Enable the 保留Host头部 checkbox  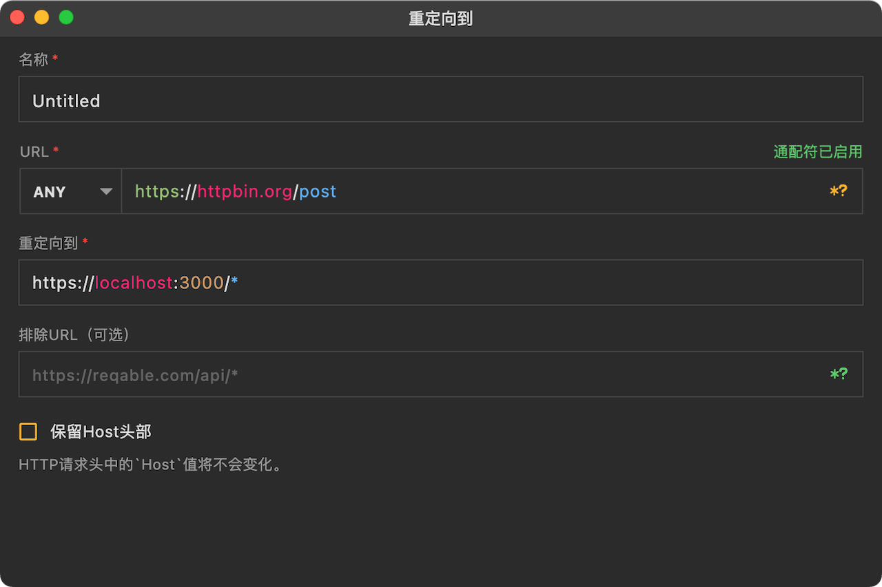click(28, 431)
